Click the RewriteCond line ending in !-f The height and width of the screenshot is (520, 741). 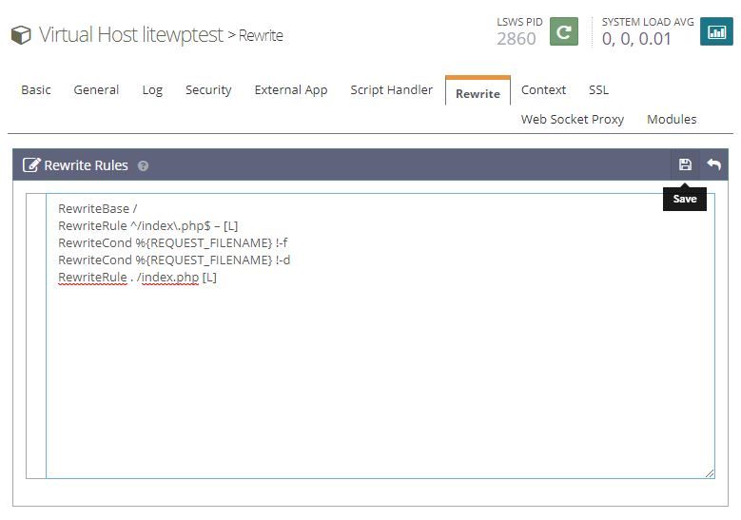tap(173, 242)
